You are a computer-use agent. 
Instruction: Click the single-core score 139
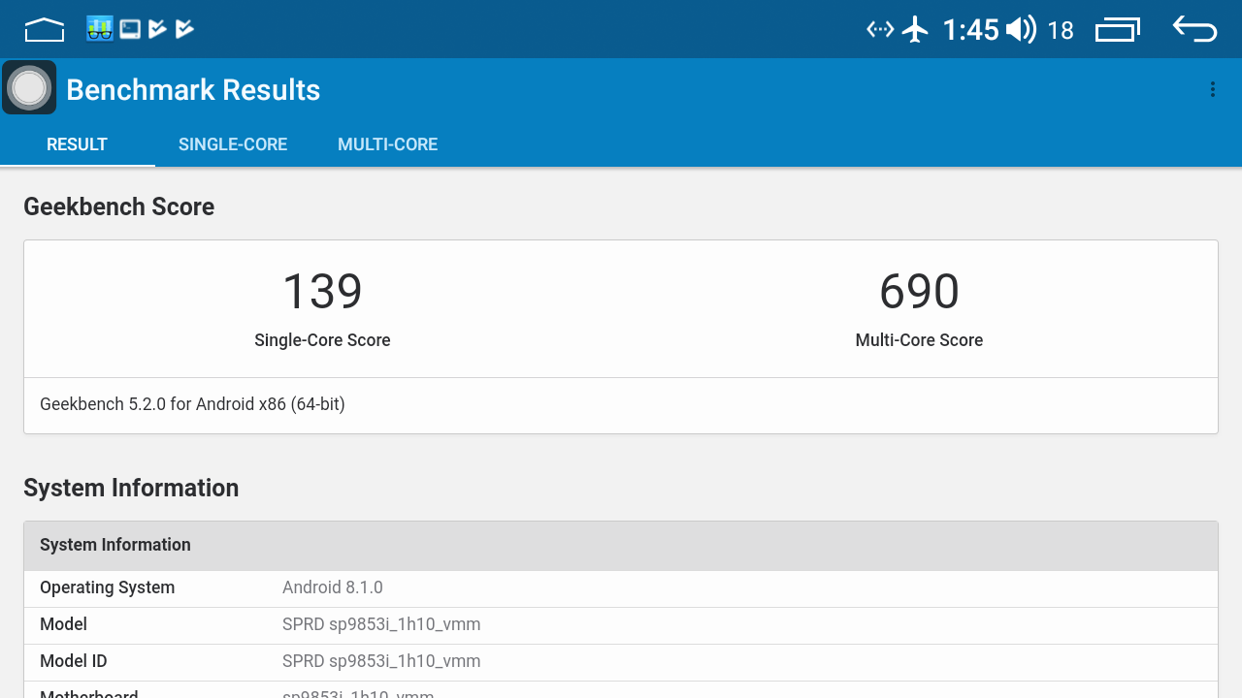click(x=322, y=291)
